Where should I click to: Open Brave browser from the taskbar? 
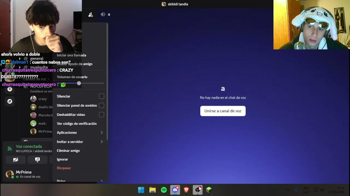pos(186,190)
